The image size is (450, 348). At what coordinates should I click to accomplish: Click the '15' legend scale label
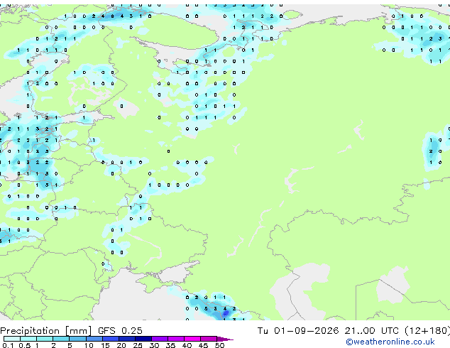[x=105, y=345]
